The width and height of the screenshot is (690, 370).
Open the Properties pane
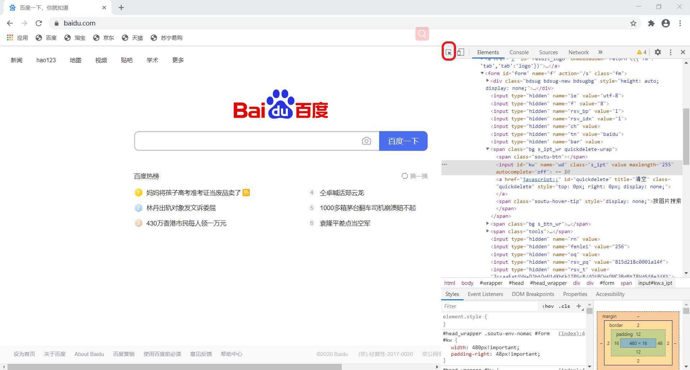point(575,294)
